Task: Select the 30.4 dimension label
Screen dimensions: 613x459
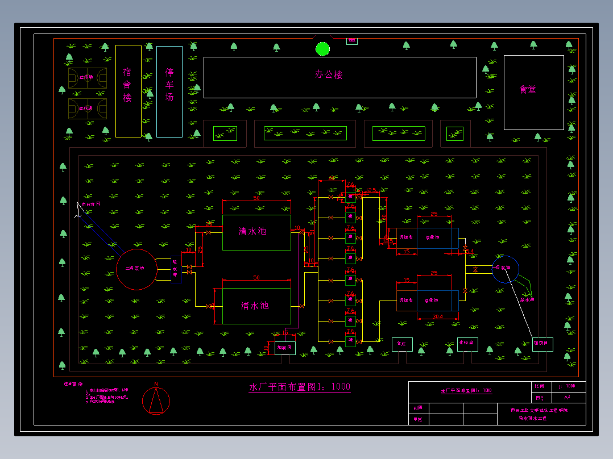Action: 437,317
